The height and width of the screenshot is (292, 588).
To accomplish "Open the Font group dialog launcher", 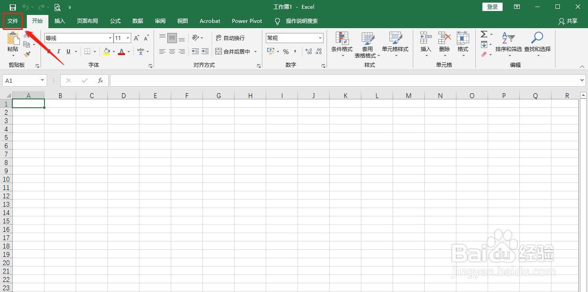I will tap(151, 66).
